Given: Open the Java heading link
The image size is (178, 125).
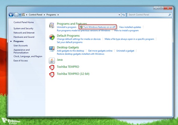Looking at the screenshot, I should click(60, 60).
